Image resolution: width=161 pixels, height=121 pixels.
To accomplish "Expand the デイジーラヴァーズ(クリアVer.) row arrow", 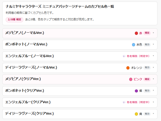I will 153,114.
